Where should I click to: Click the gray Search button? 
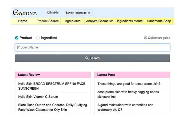92,58
